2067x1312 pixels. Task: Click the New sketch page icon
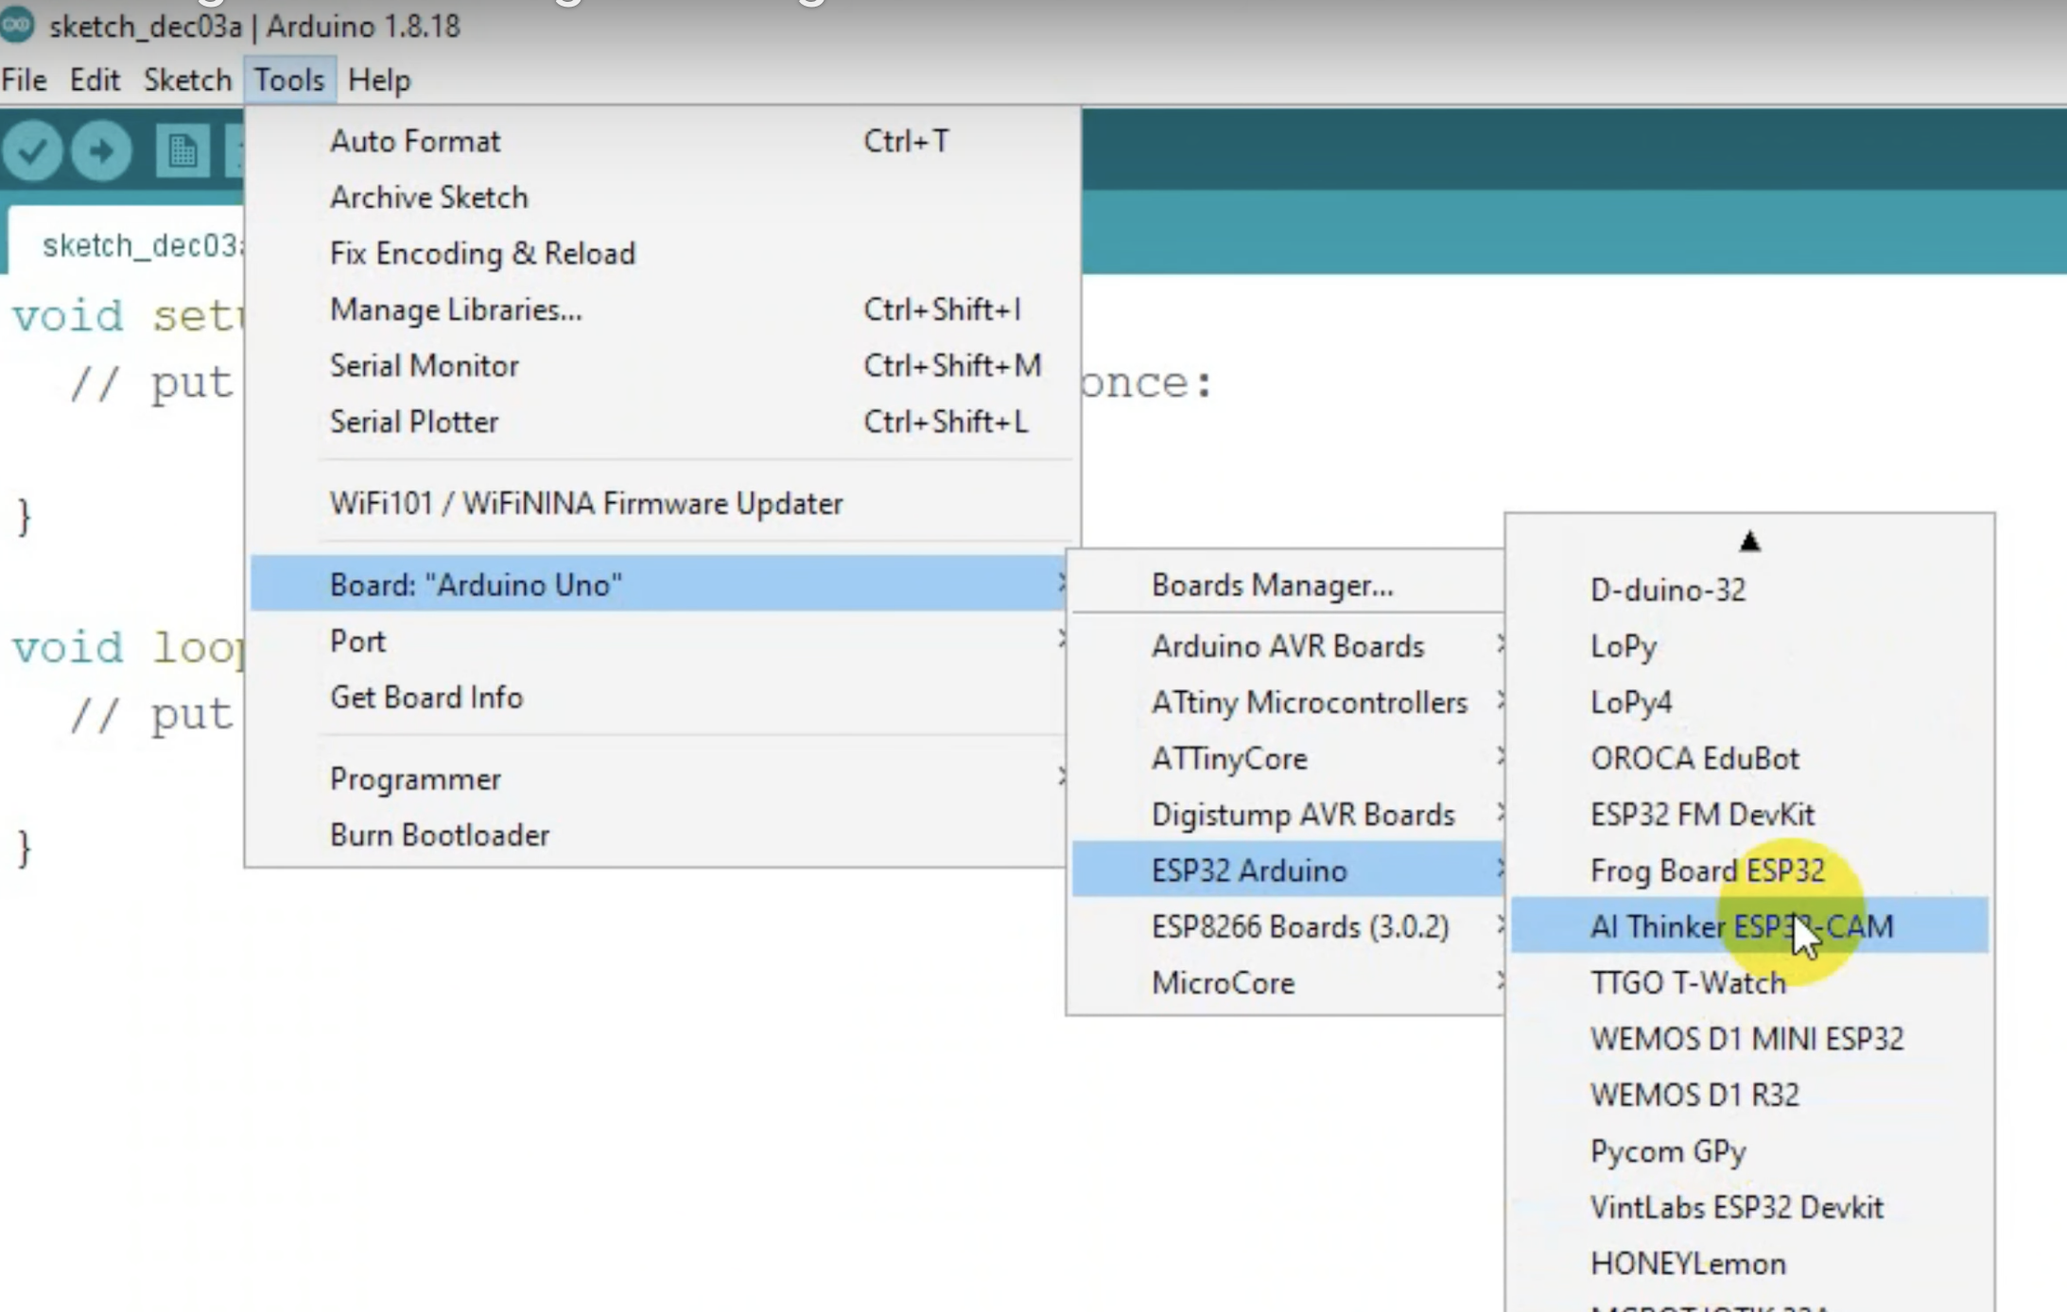click(x=182, y=151)
